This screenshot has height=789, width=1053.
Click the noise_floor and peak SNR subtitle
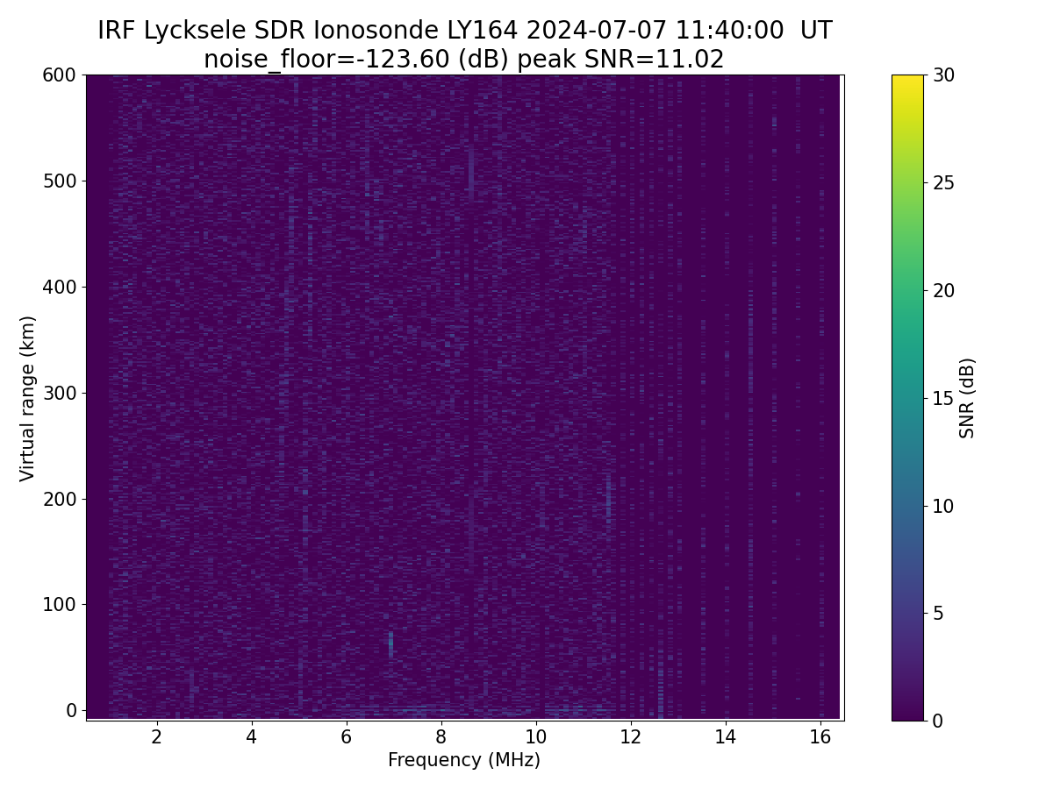pyautogui.click(x=464, y=60)
